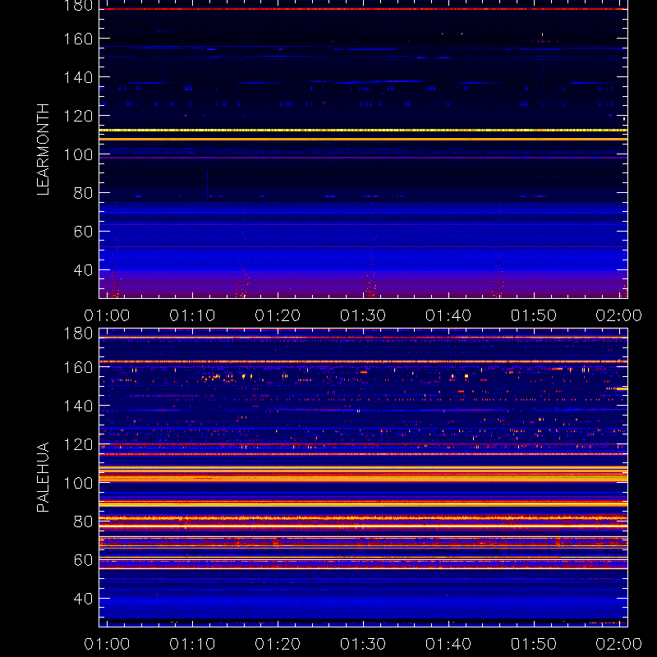Click the 40 tick label on the LEARMONTH axis
The image size is (657, 657).
(x=83, y=270)
